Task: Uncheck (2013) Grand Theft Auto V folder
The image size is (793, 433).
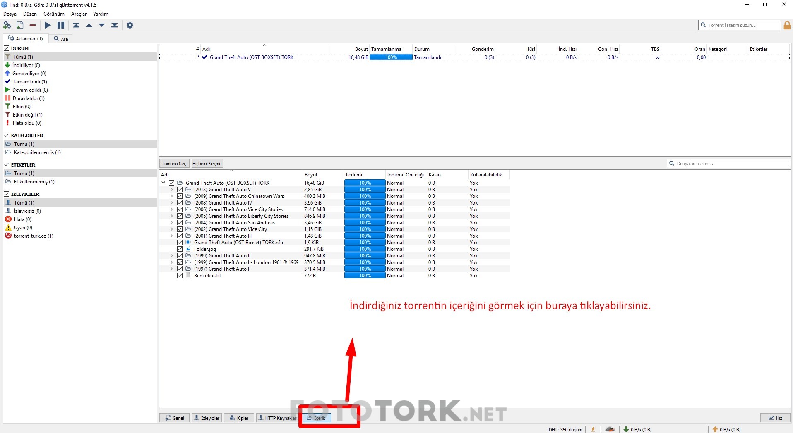Action: [180, 190]
